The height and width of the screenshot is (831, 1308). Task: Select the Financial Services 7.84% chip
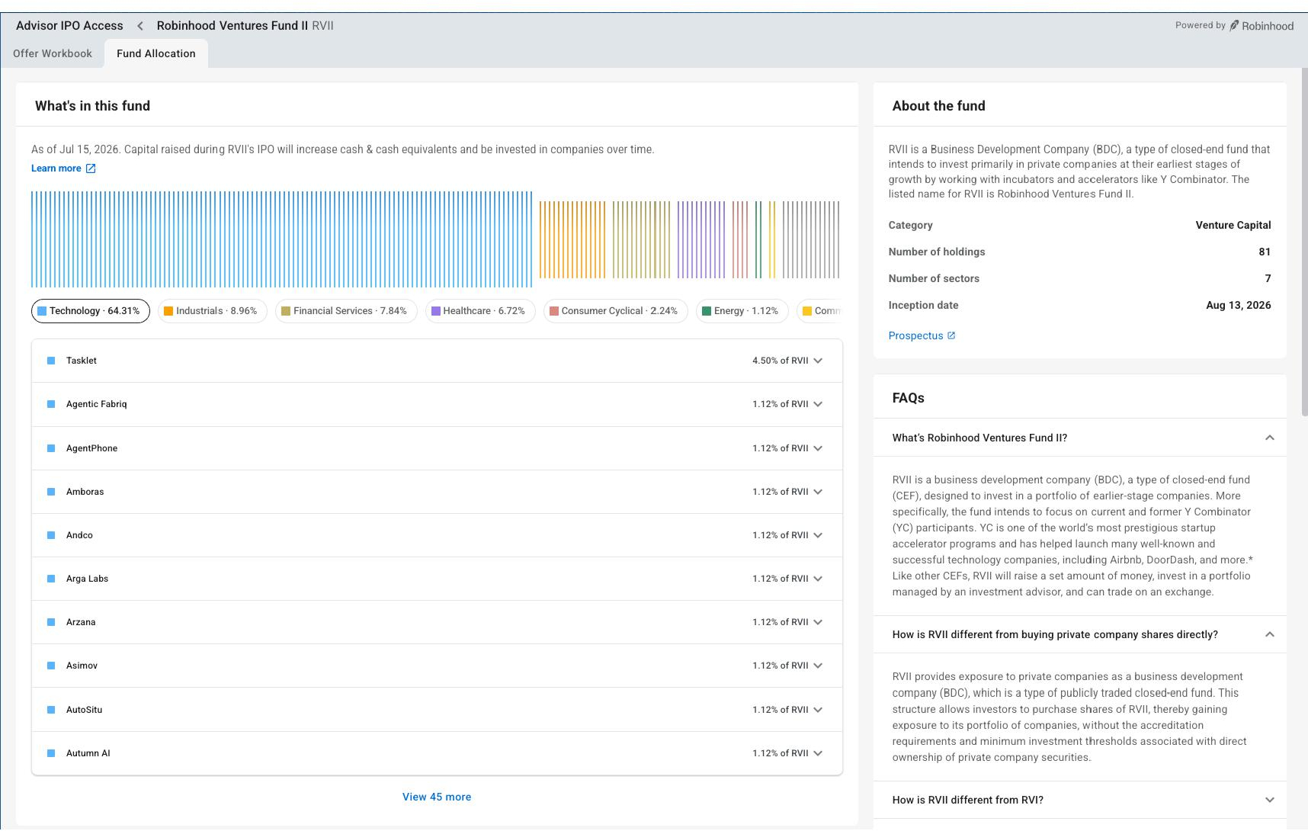click(x=346, y=311)
